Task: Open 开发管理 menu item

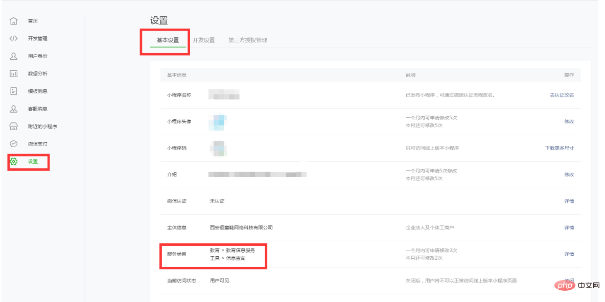Action: click(37, 39)
